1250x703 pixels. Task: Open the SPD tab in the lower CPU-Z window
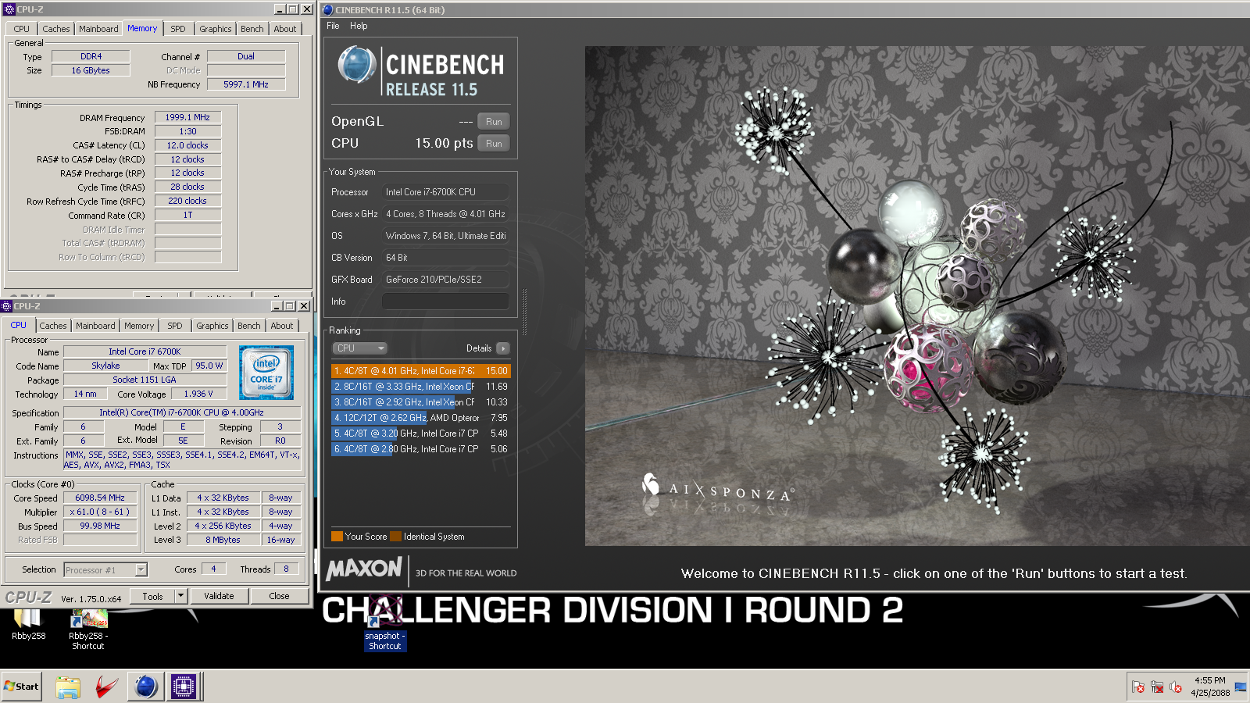[175, 326]
